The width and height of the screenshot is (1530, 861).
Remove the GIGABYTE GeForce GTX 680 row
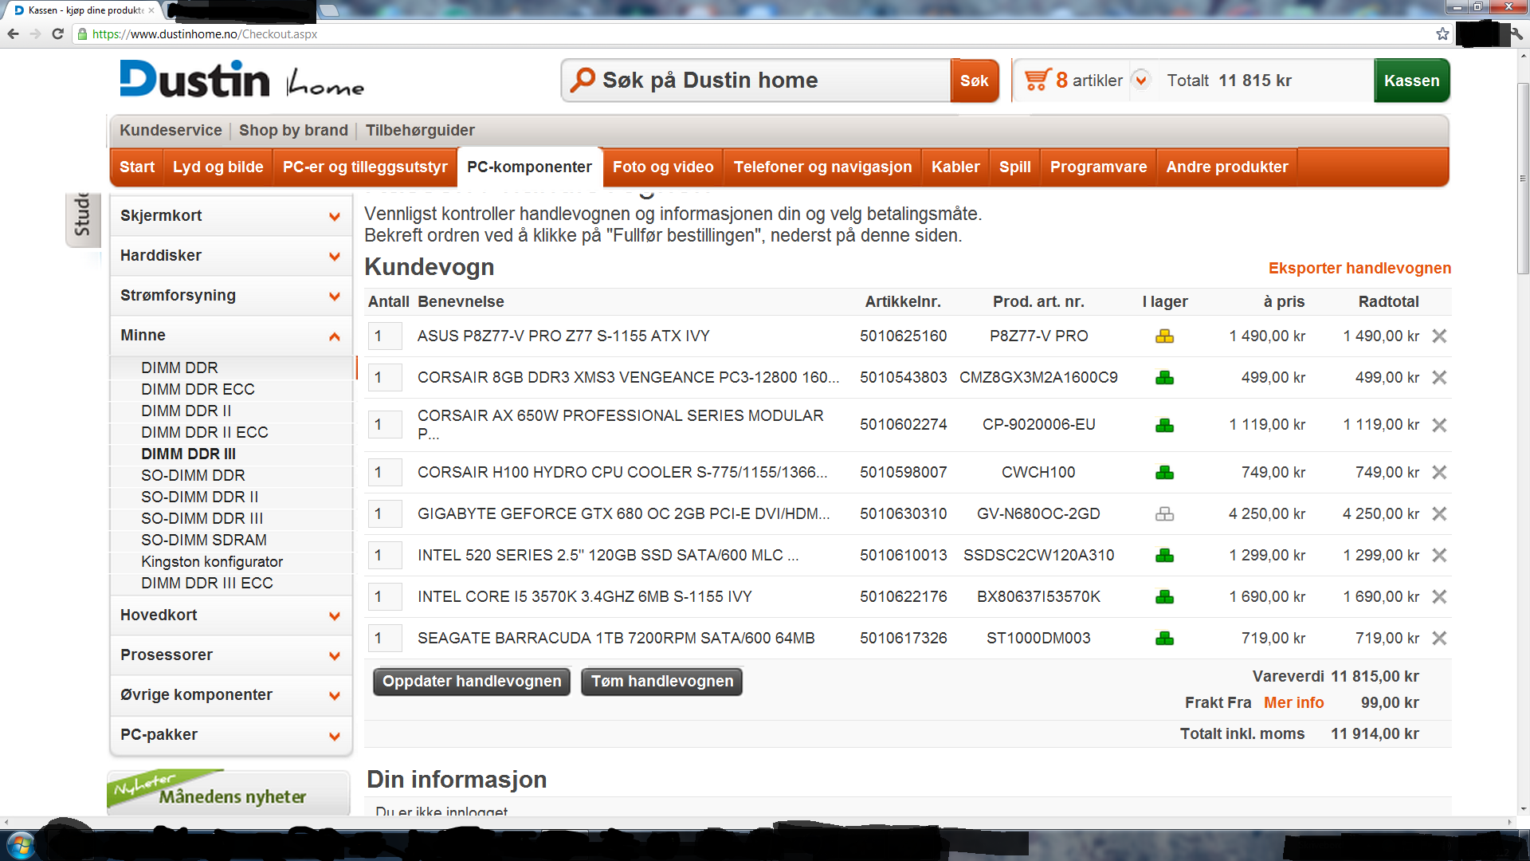(1439, 514)
